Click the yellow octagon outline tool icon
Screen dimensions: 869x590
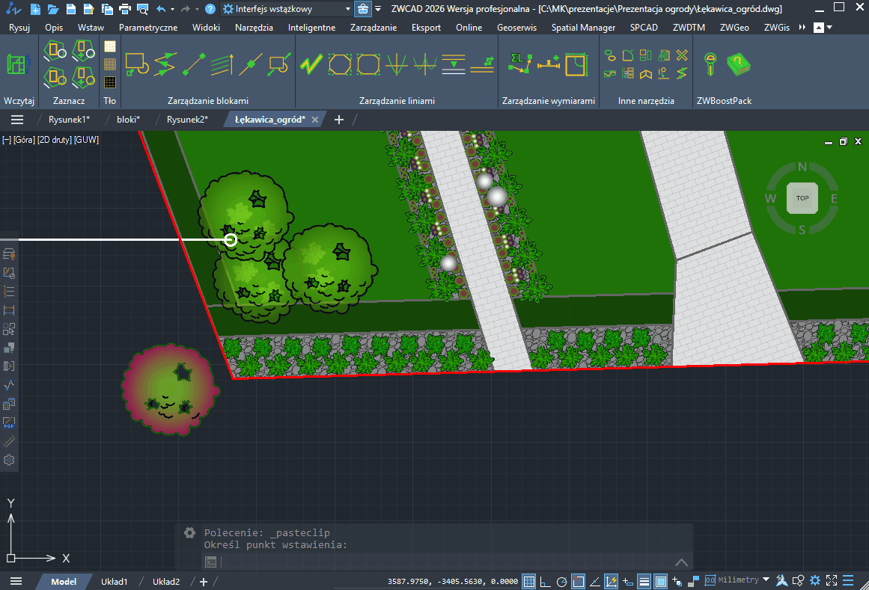pos(340,65)
